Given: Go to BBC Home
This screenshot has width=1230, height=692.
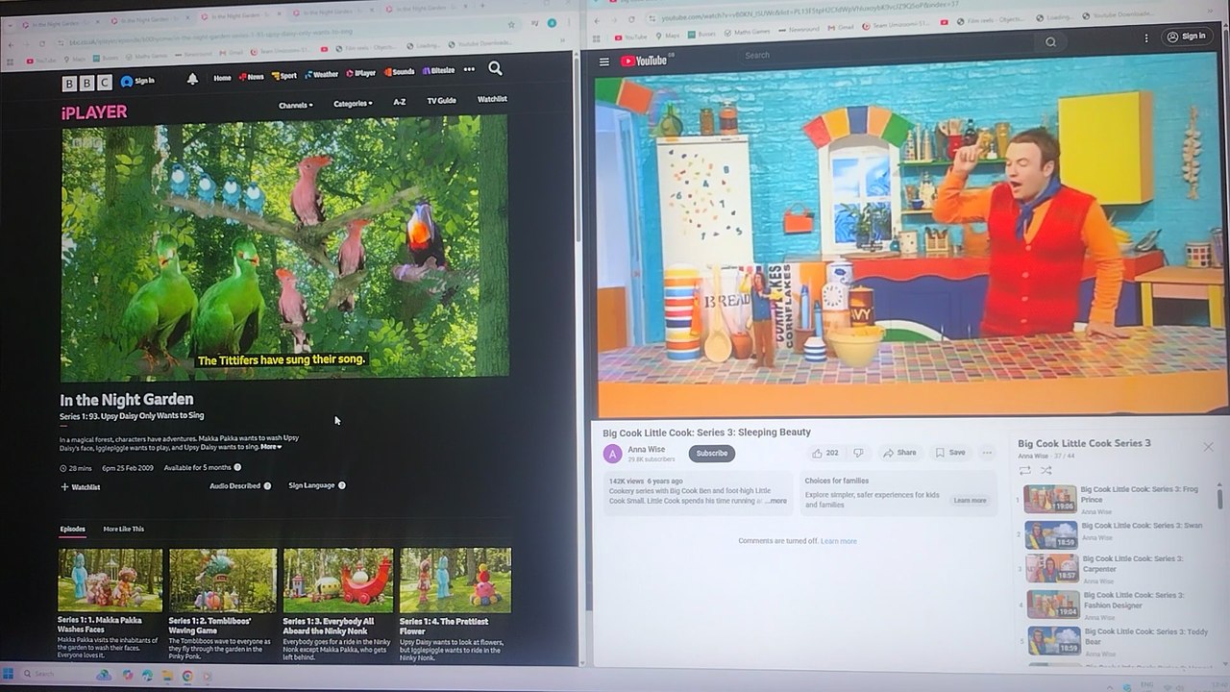Looking at the screenshot, I should click(x=222, y=77).
